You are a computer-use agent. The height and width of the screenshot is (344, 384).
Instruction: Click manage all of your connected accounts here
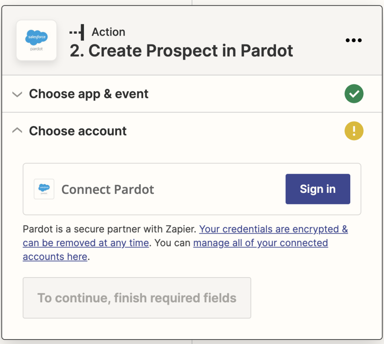tap(260, 243)
